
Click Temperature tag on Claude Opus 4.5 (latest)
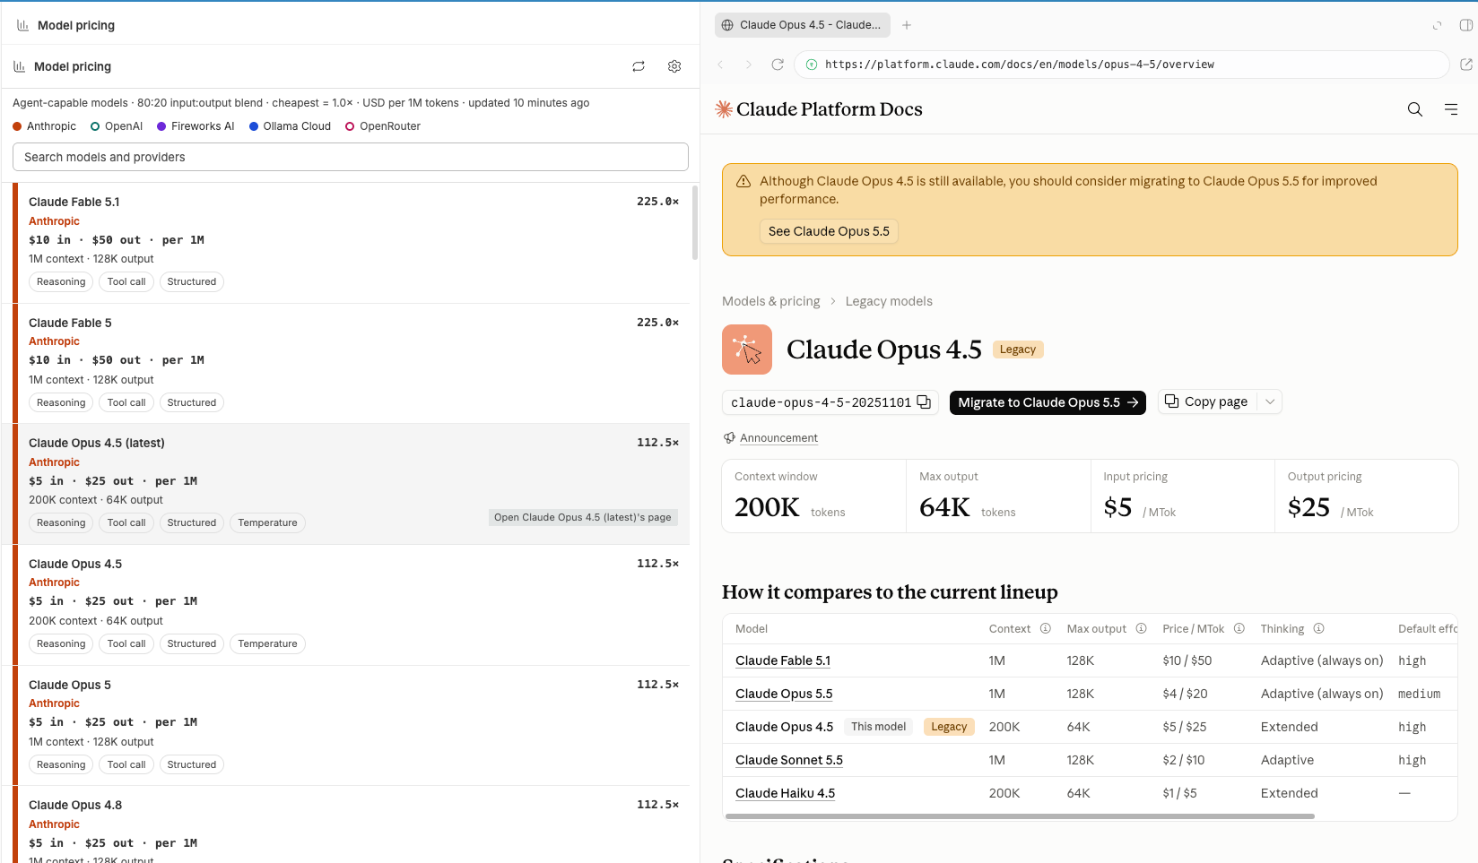tap(267, 522)
